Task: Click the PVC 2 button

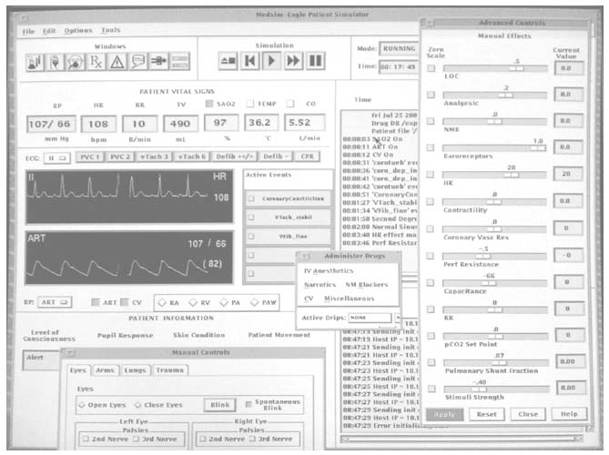Action: [120, 157]
